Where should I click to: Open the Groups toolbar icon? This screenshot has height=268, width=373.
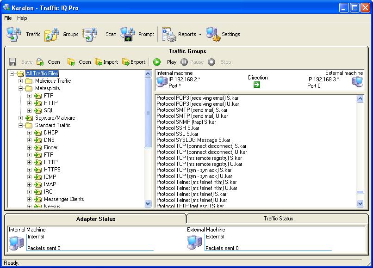(x=52, y=35)
